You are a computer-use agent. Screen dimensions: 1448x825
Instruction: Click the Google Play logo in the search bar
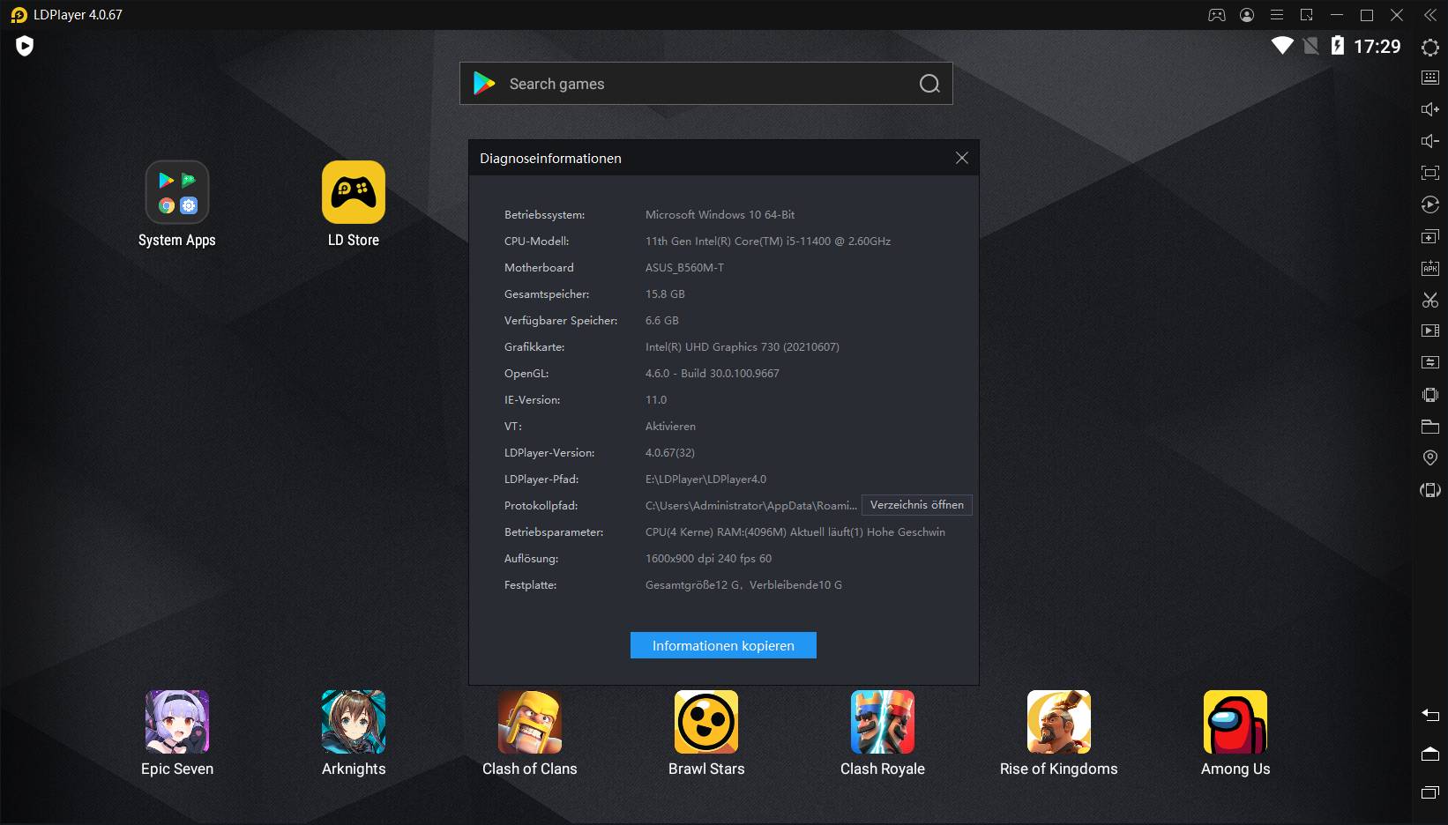pyautogui.click(x=484, y=84)
